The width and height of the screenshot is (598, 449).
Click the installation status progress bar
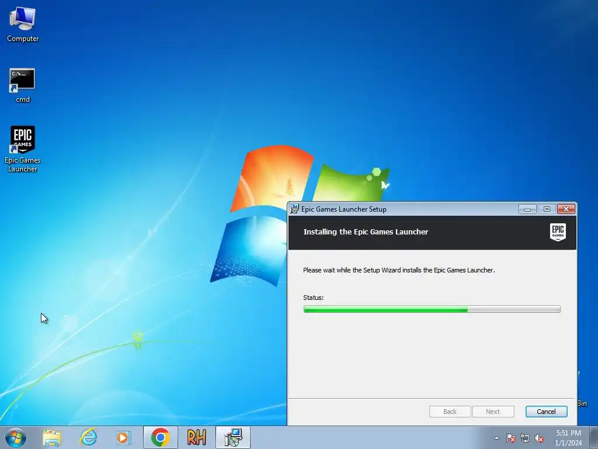coord(432,309)
